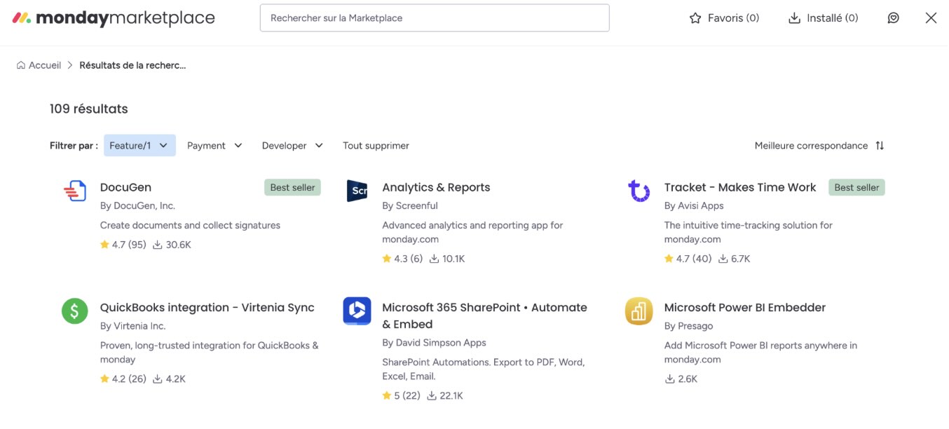Click the monday marketplace logo
Image resolution: width=949 pixels, height=429 pixels.
114,18
